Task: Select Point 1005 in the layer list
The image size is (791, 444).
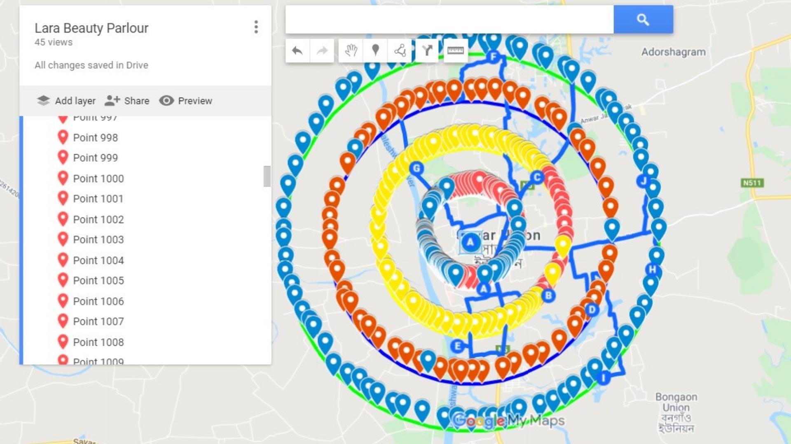Action: pos(98,280)
